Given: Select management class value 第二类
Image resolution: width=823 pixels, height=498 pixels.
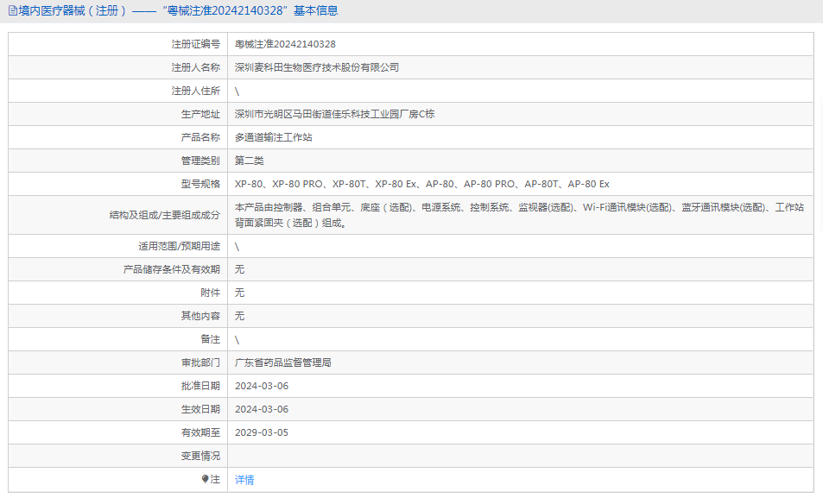Looking at the screenshot, I should coord(250,161).
